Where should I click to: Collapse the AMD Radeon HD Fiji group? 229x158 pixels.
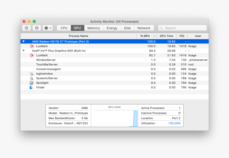(x=23, y=42)
